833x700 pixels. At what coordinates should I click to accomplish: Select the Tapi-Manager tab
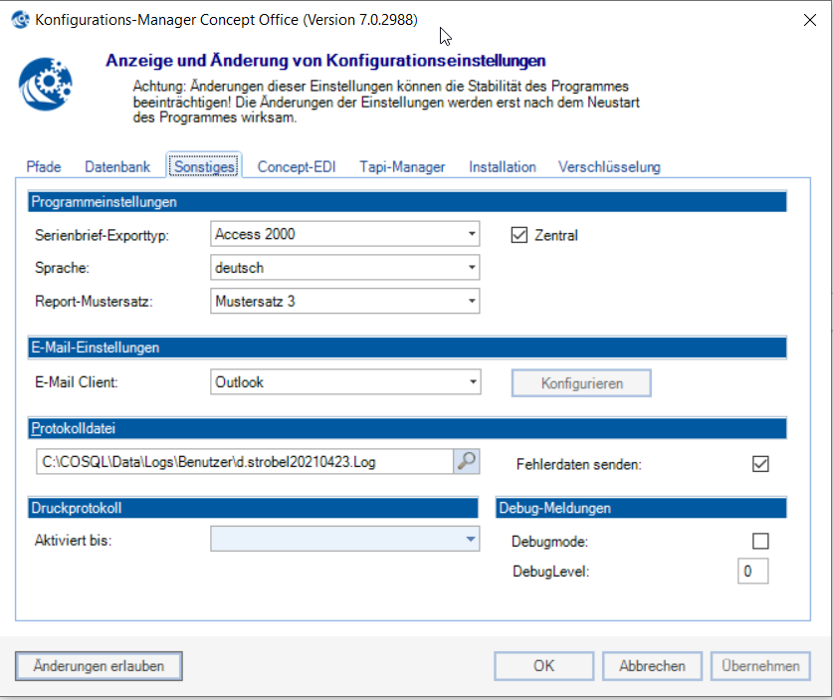point(402,167)
